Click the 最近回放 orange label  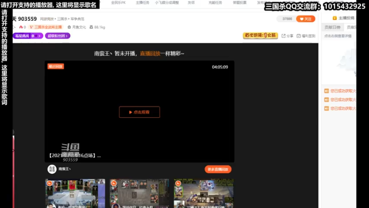(55, 67)
